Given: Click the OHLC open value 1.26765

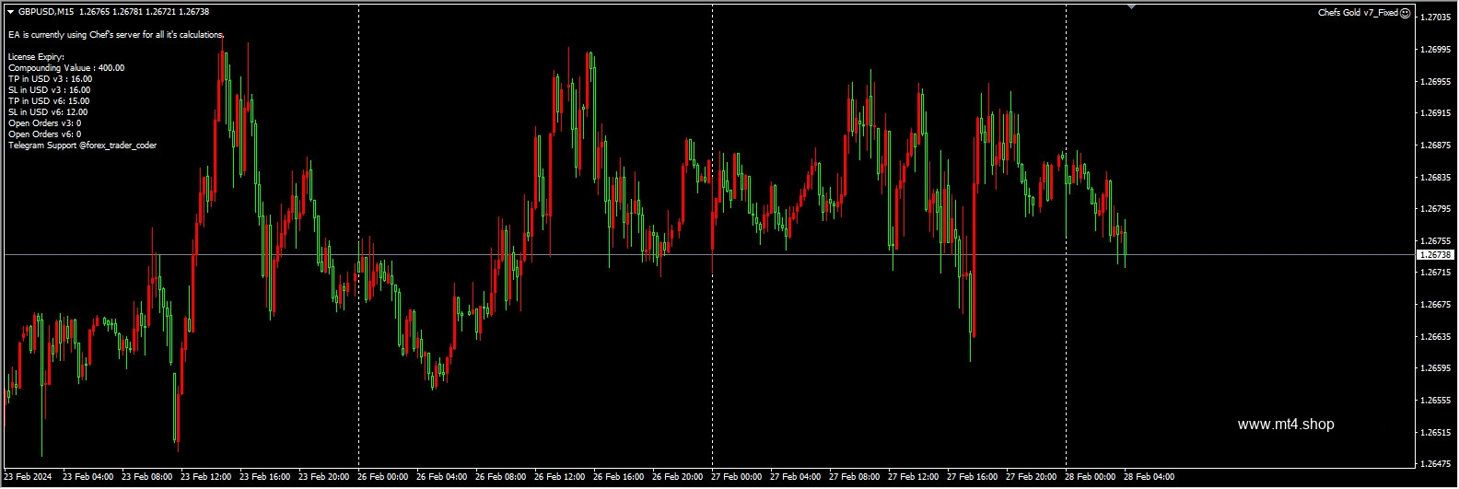Looking at the screenshot, I should coord(95,12).
